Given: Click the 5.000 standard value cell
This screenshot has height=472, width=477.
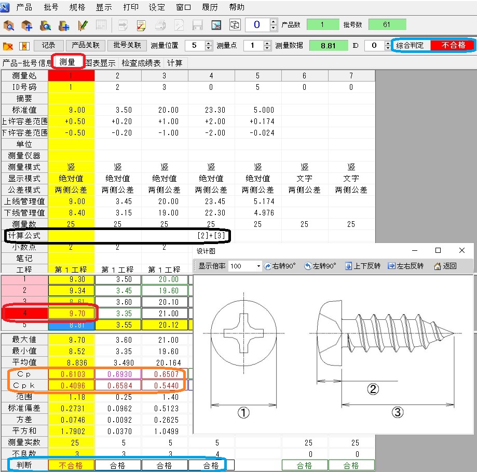Looking at the screenshot, I should tap(258, 110).
